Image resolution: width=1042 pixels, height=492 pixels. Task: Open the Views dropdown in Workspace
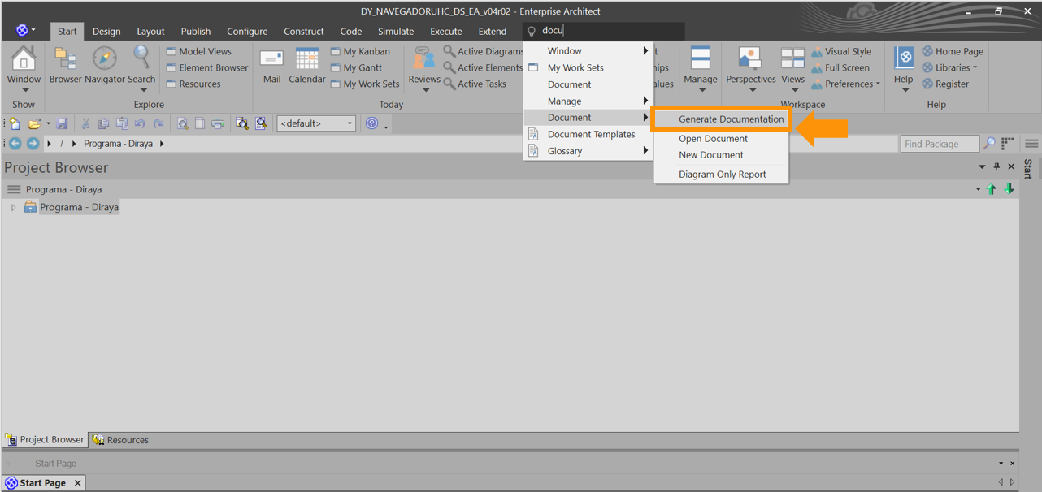(x=793, y=68)
